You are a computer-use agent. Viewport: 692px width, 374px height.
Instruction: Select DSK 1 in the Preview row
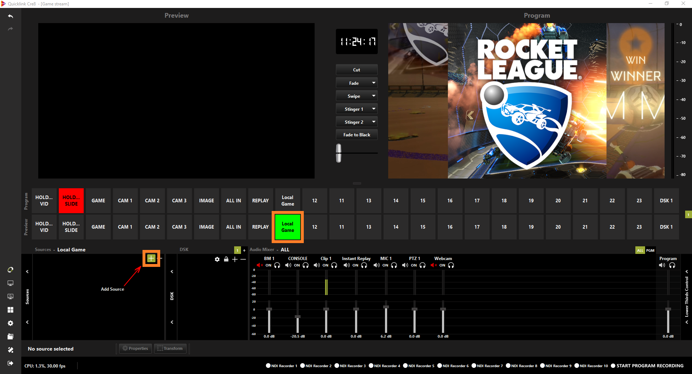pyautogui.click(x=666, y=227)
